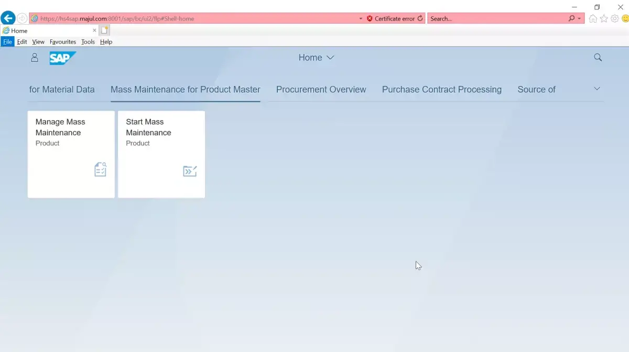Open the Favourites menu
Image resolution: width=629 pixels, height=352 pixels.
tap(63, 41)
